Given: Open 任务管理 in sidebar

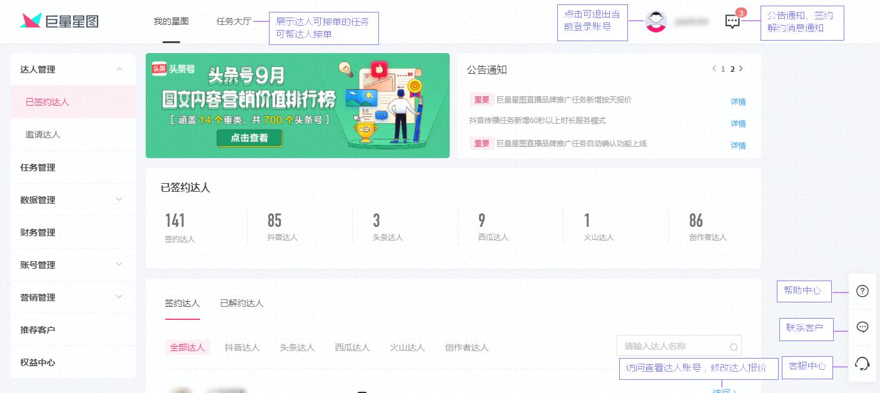Looking at the screenshot, I should [73, 167].
